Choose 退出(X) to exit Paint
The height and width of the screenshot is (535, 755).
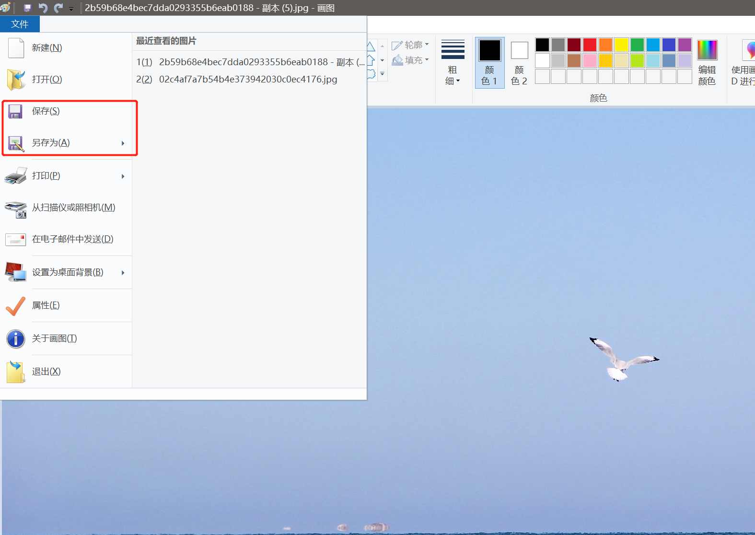coord(46,372)
